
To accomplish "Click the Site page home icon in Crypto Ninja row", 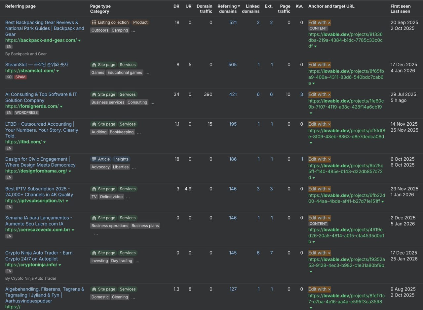I will (94, 253).
